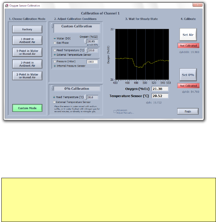This screenshot has width=216, height=222.
Task: Click the Custom Calibration title selector arrows
Action: (52, 25)
